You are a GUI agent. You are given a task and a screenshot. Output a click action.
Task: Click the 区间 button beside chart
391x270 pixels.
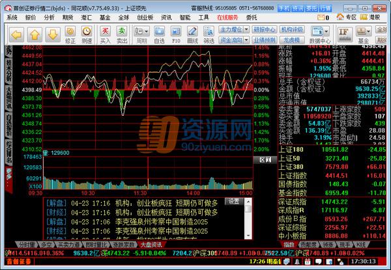coord(265,160)
